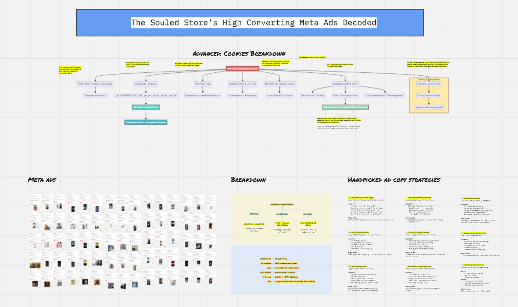Select 'Conversion Events / eCommerce Reports' node

(x=146, y=122)
